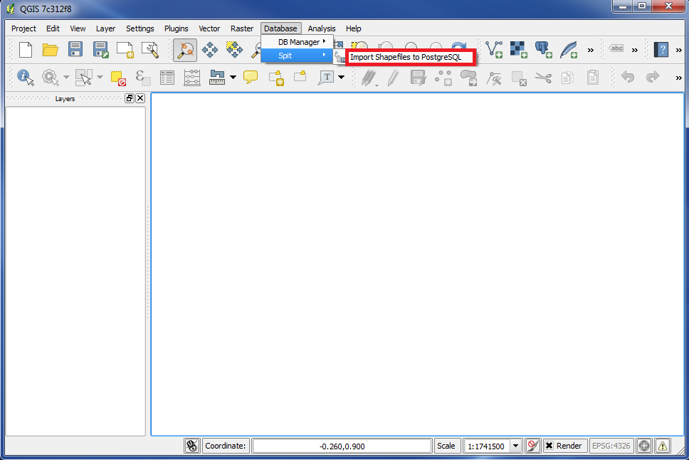
Task: Click the Add Vector Layer icon
Action: [x=494, y=49]
